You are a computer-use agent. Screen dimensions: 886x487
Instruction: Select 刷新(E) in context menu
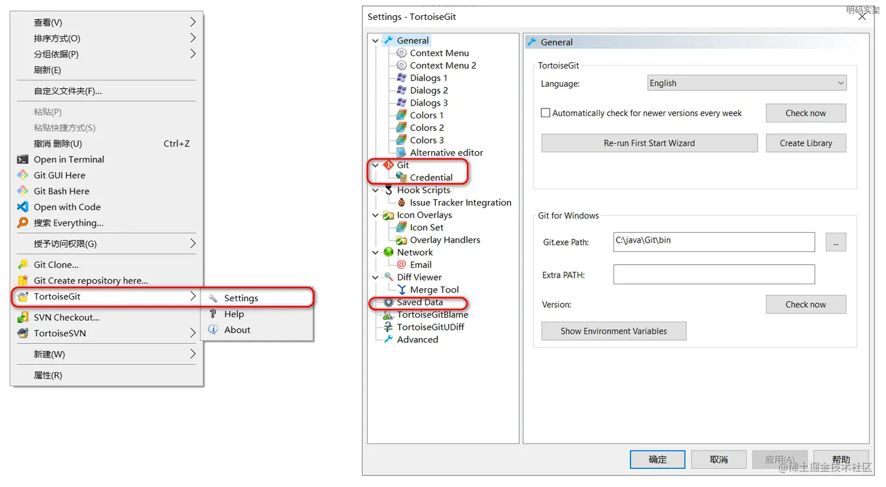pyautogui.click(x=107, y=70)
